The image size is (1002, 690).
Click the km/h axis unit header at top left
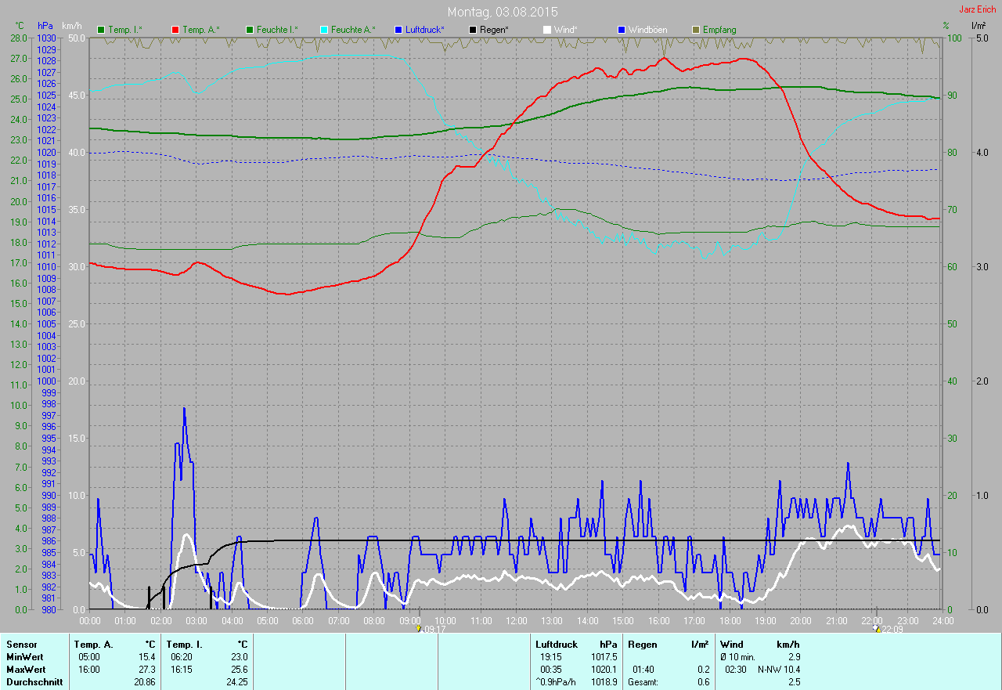point(71,26)
